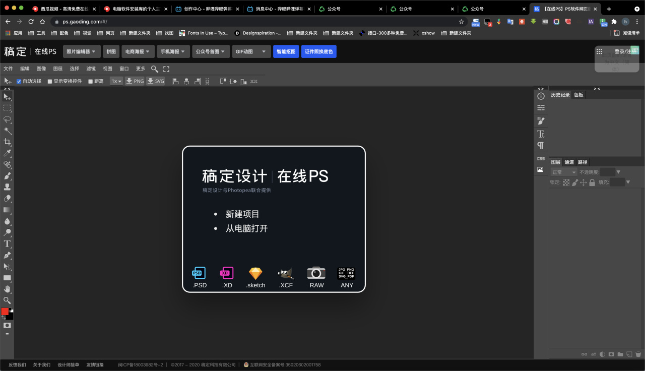
Task: Open the GIF动图 dropdown
Action: 251,51
